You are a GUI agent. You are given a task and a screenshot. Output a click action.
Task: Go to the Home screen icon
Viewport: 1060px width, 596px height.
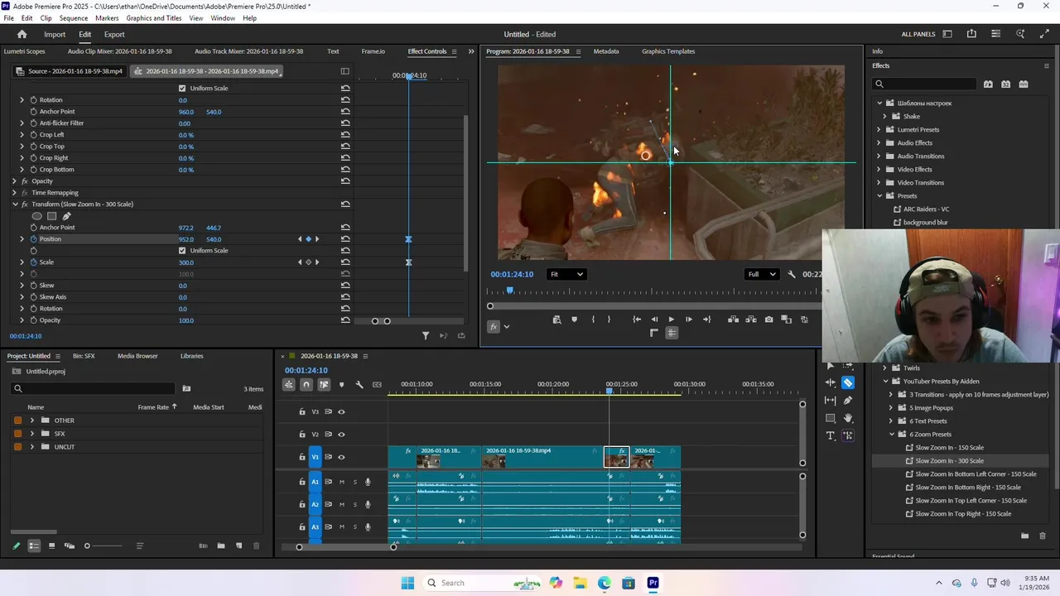(22, 34)
